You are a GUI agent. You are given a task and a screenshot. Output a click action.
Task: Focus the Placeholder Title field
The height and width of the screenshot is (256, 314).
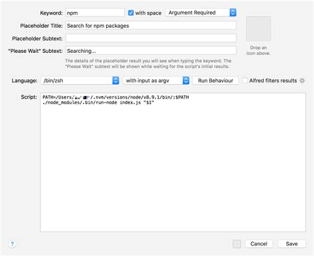[151, 26]
